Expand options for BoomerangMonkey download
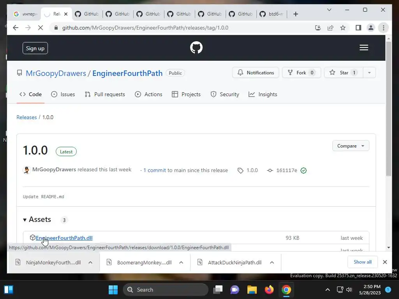 (x=181, y=262)
